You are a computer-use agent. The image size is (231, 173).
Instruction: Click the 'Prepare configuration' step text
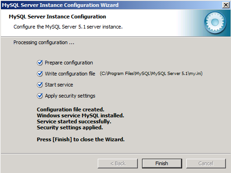point(69,63)
